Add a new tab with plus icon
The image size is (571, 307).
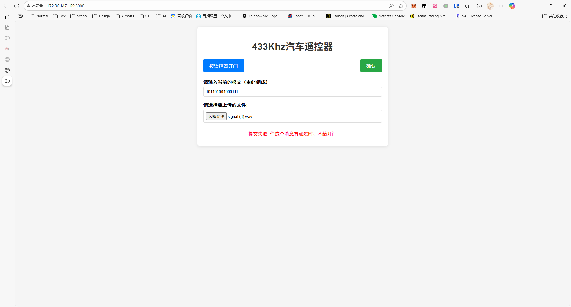tap(7, 93)
